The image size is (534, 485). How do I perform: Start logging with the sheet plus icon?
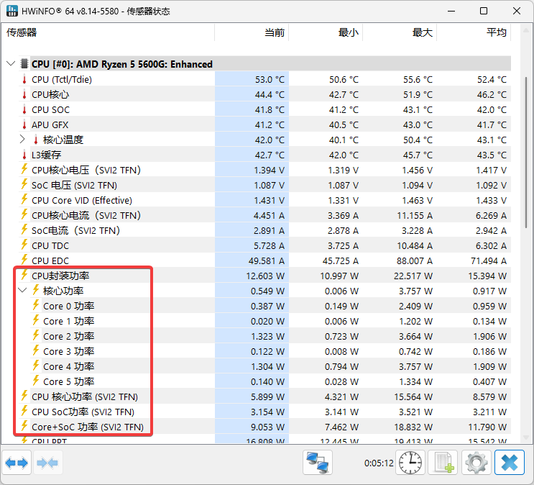coord(443,463)
